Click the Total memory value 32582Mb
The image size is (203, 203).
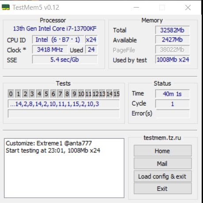pos(173,30)
